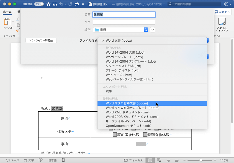Choose Word 2003 XML ドキュメント (.xml)
Screen dimensions: 234x163
(152, 117)
